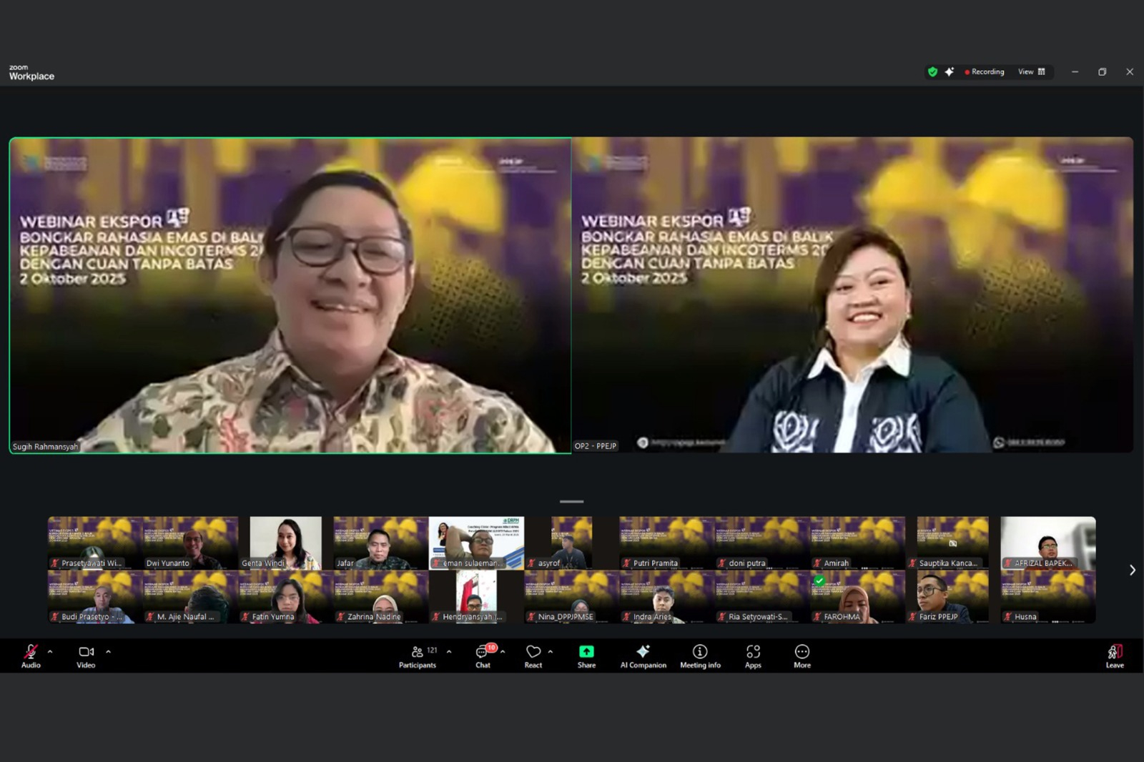Open AI Companion
Screen dimensions: 1144x762
pos(643,655)
